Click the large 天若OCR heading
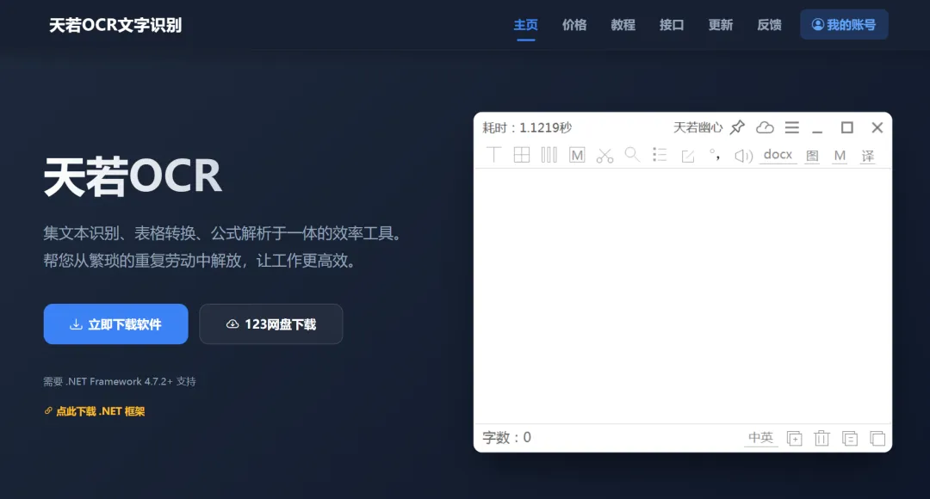Viewport: 930px width, 499px height. point(133,176)
